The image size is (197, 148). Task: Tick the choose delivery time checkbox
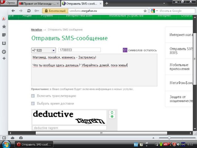pyautogui.click(x=33, y=103)
